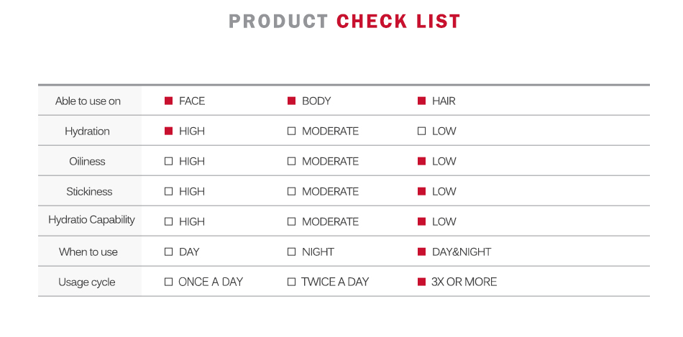This screenshot has width=683, height=337.
Task: Uncheck LOW in the Stickiness row
Action: (422, 192)
